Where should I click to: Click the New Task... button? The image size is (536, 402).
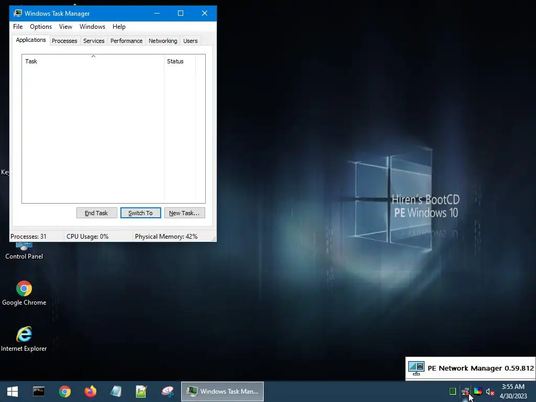click(x=185, y=213)
